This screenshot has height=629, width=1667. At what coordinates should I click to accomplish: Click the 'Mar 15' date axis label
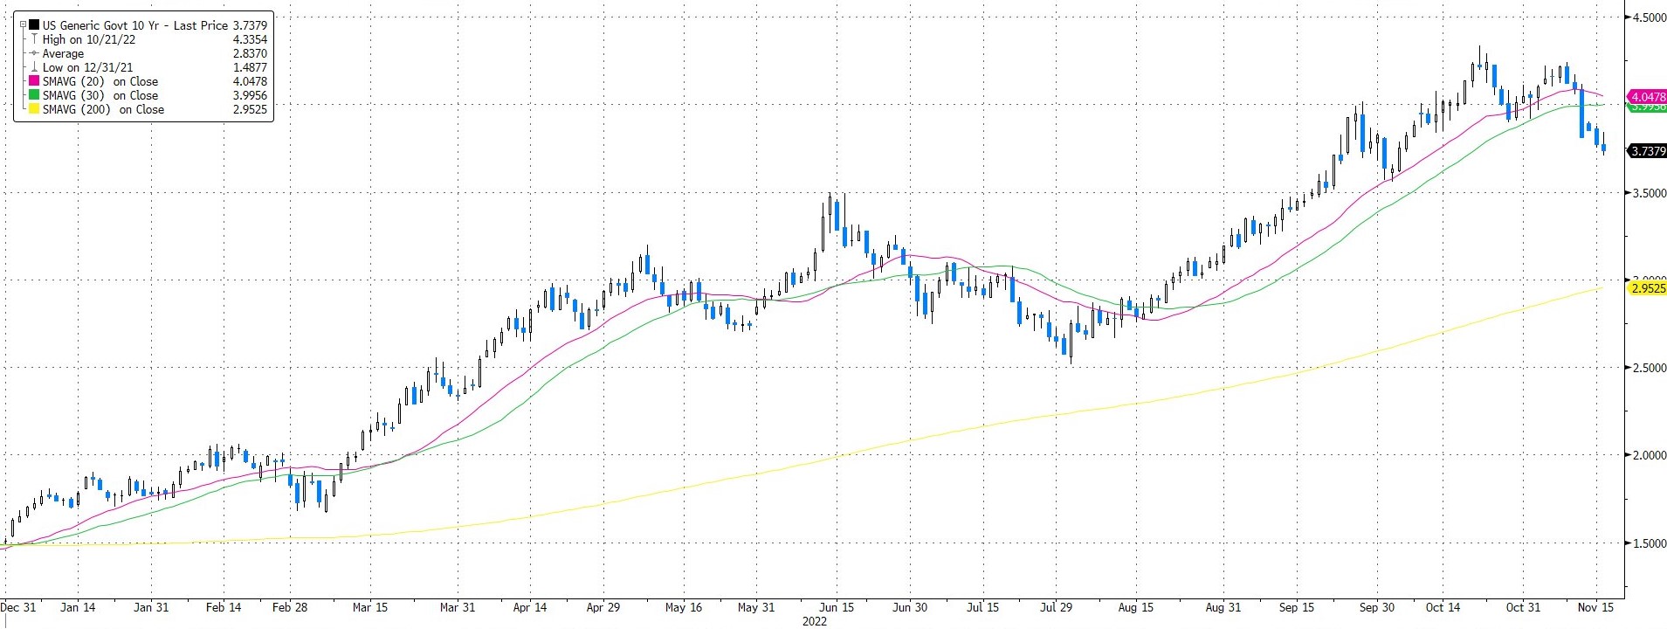click(x=369, y=607)
